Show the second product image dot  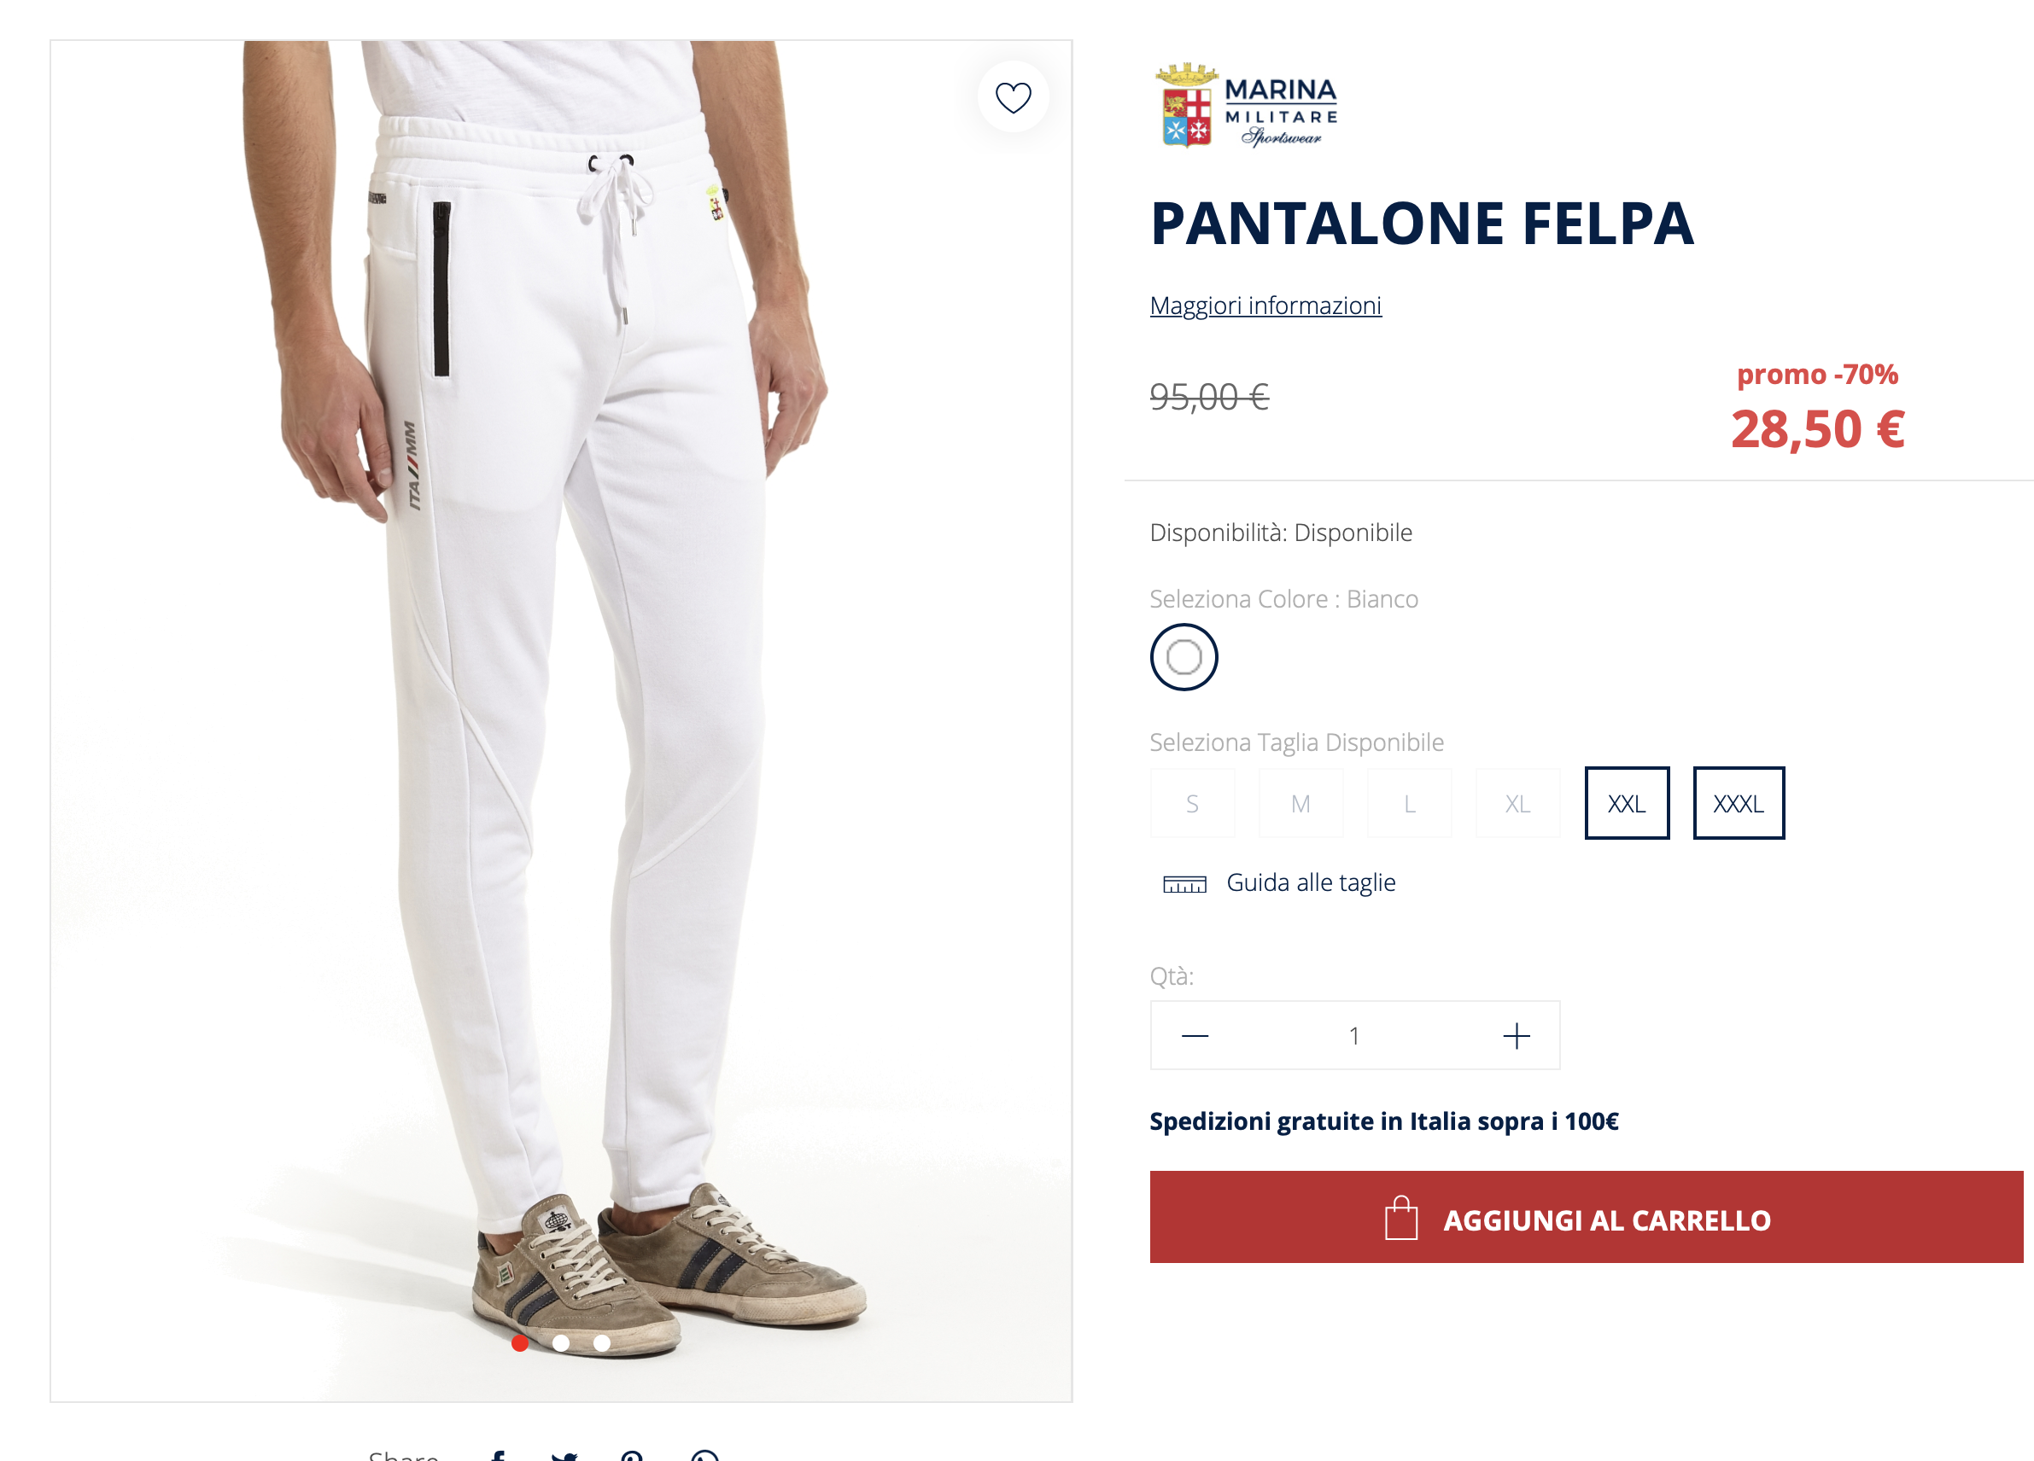click(560, 1342)
